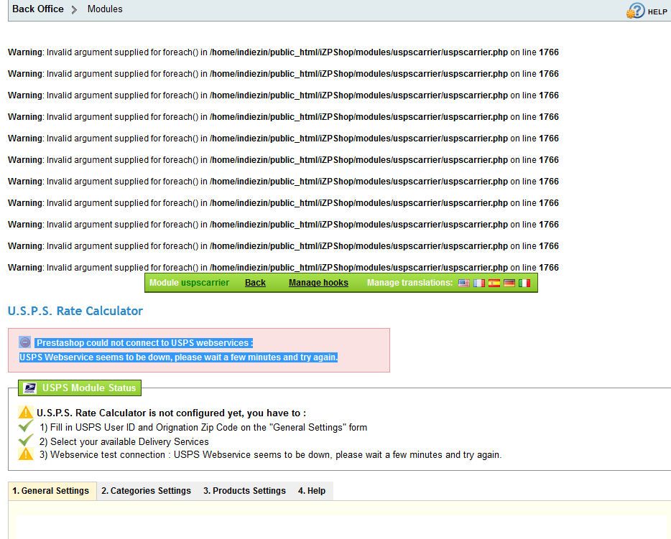Click the warning icon next to Webservice test connection
The image size is (671, 539).
(26, 454)
